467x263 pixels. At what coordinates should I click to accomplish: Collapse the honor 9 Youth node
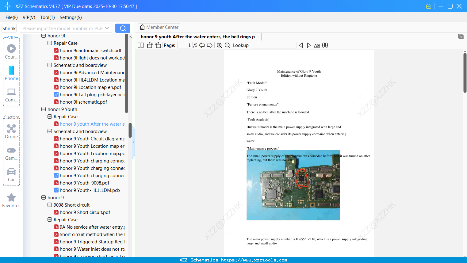click(x=44, y=109)
